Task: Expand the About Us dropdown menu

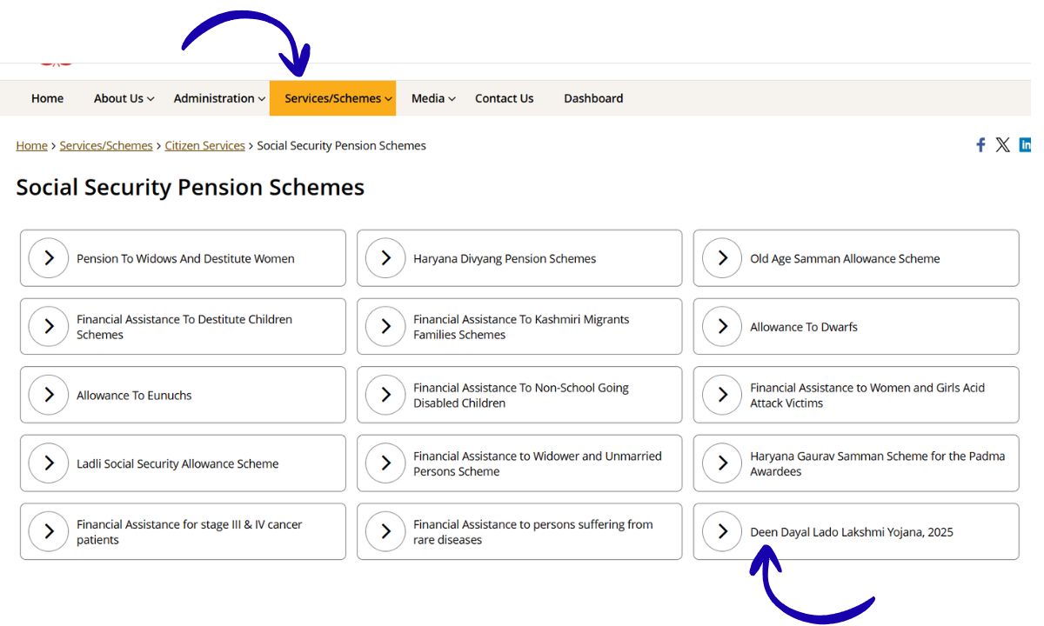Action: (x=124, y=98)
